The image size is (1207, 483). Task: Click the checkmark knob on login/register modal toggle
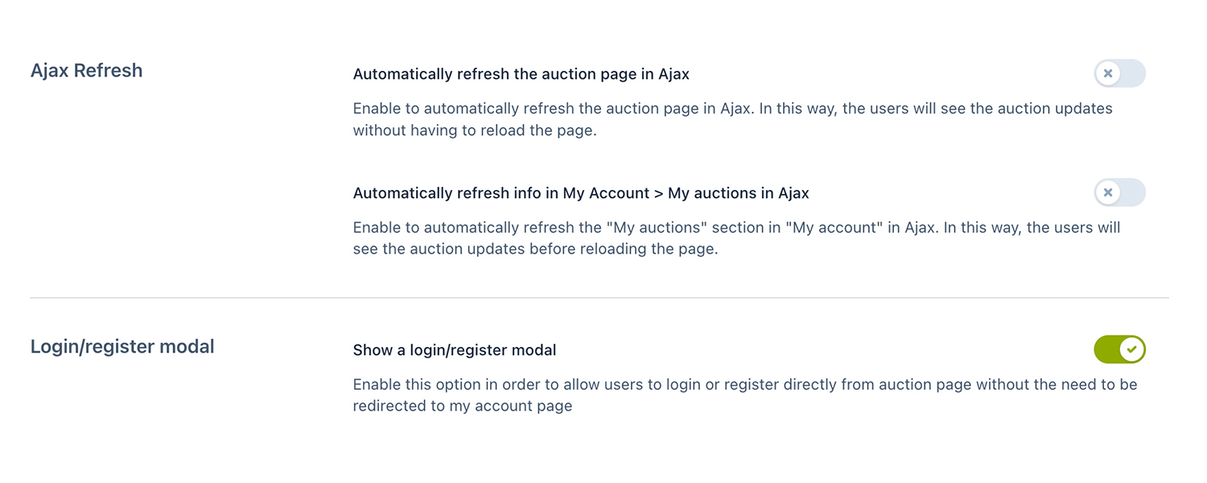pyautogui.click(x=1131, y=349)
